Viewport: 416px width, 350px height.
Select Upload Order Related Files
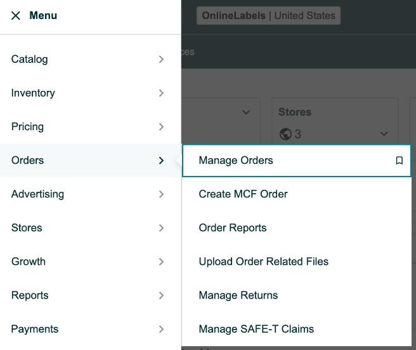tap(263, 262)
